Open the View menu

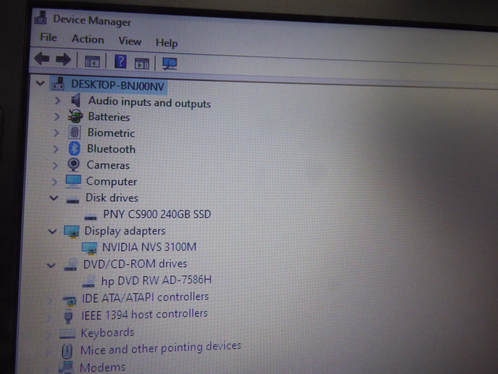tap(130, 41)
